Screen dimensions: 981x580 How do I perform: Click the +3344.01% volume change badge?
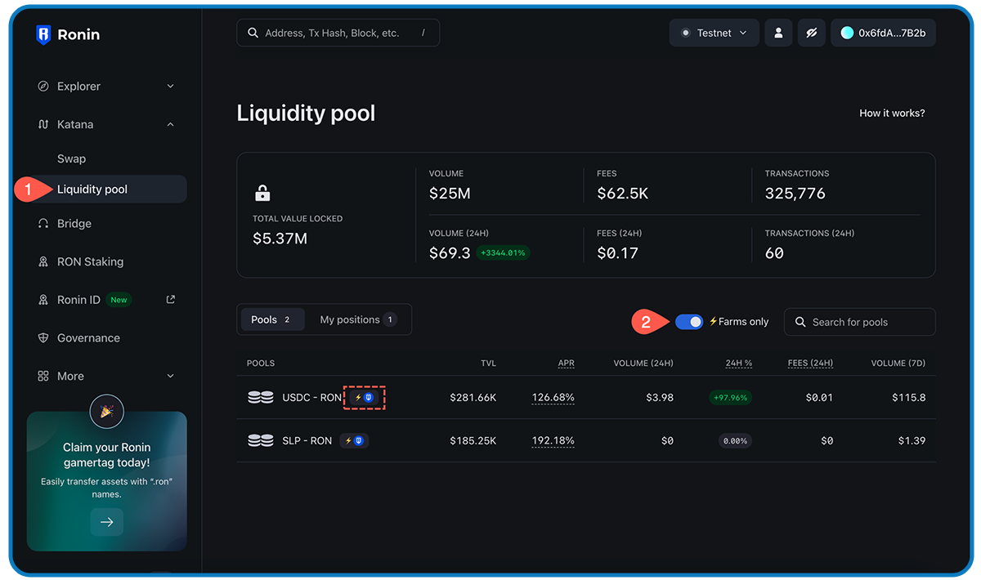click(503, 253)
